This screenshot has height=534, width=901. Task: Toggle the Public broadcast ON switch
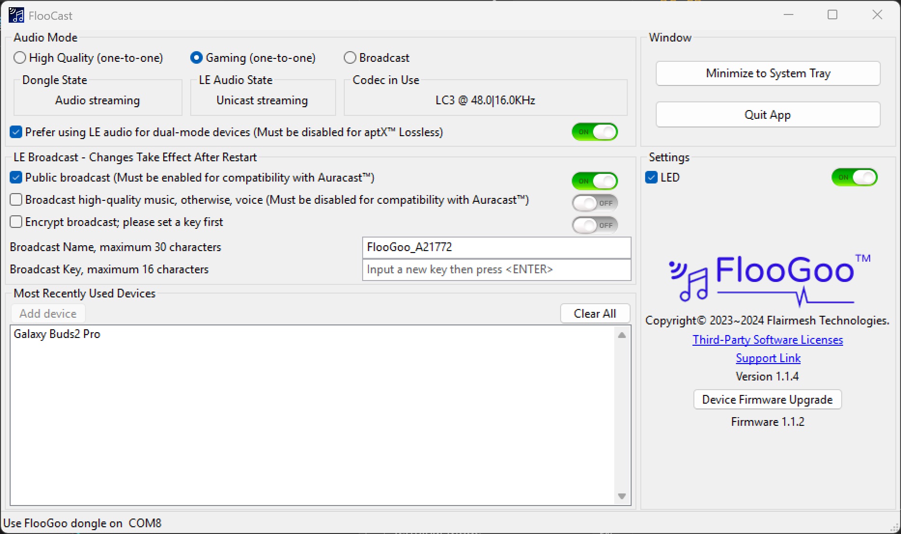[x=595, y=181]
